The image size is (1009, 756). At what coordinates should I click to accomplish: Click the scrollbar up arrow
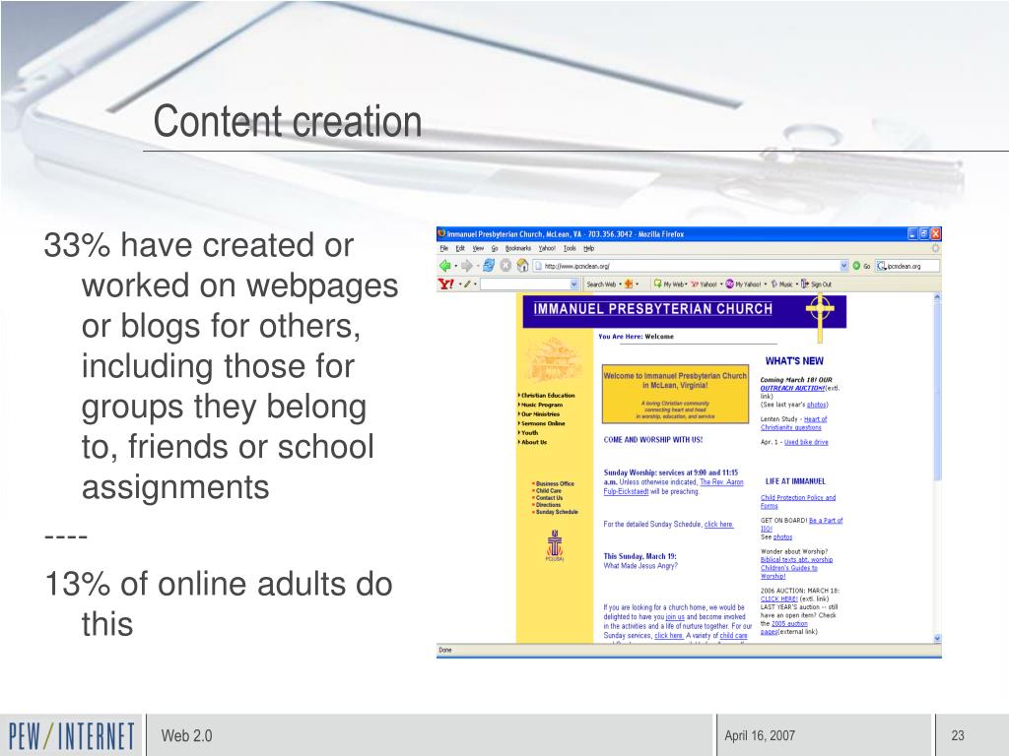[x=937, y=297]
